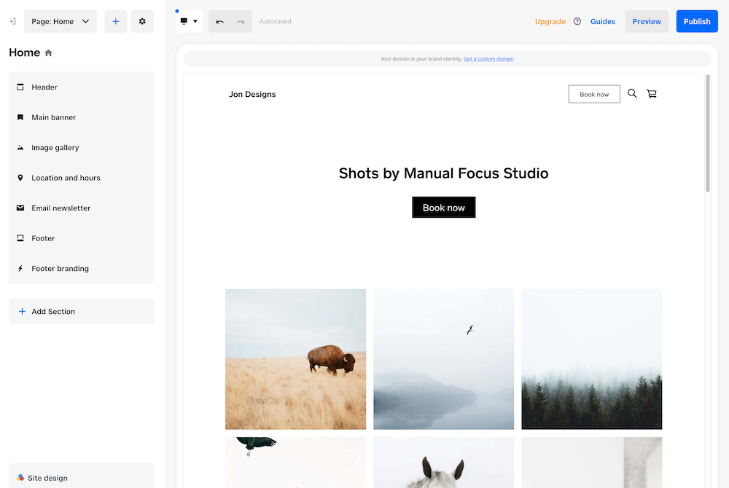Click the Preview button
Image resolution: width=729 pixels, height=488 pixels.
tap(646, 21)
